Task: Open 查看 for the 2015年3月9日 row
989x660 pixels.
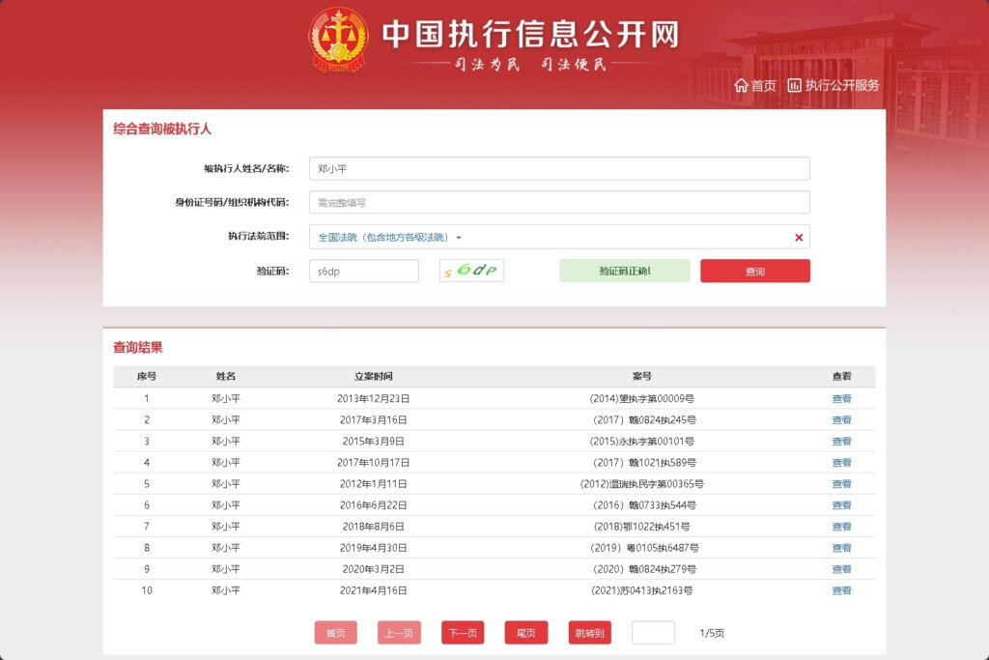Action: point(841,442)
